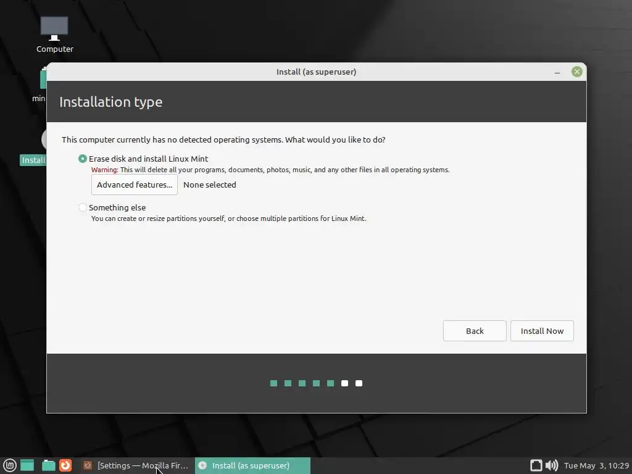Go Back to the previous step
Image resolution: width=632 pixels, height=474 pixels.
tap(475, 331)
